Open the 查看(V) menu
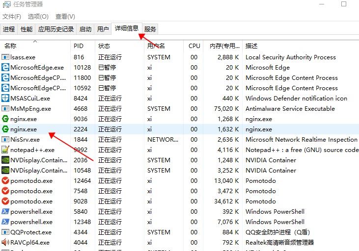Screen dimensions: 359x251 coord(65,17)
